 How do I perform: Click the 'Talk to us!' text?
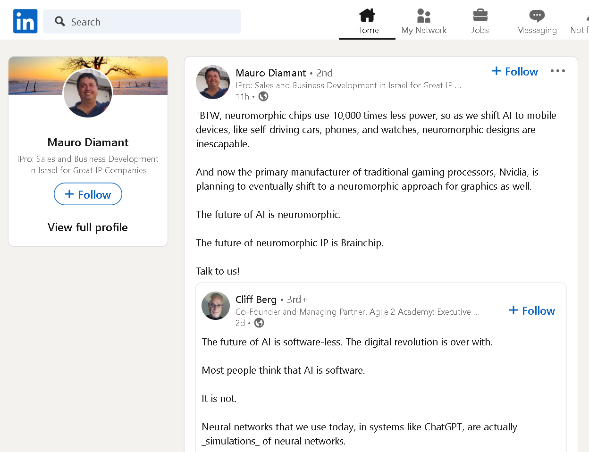[218, 271]
